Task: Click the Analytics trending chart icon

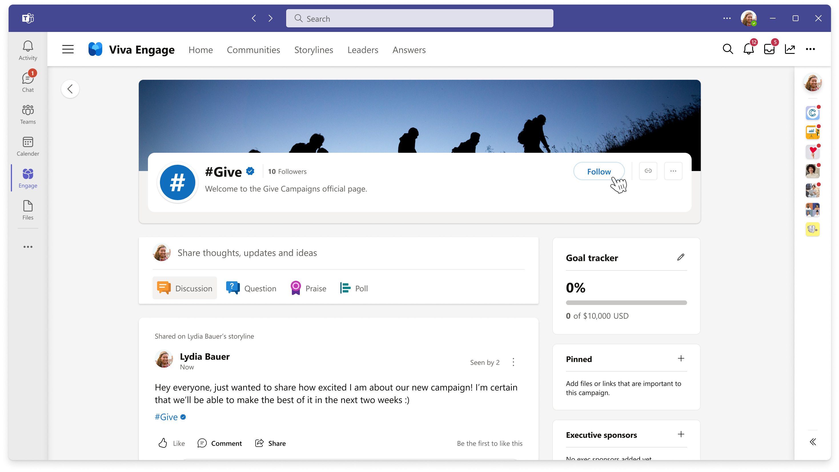Action: click(x=789, y=49)
